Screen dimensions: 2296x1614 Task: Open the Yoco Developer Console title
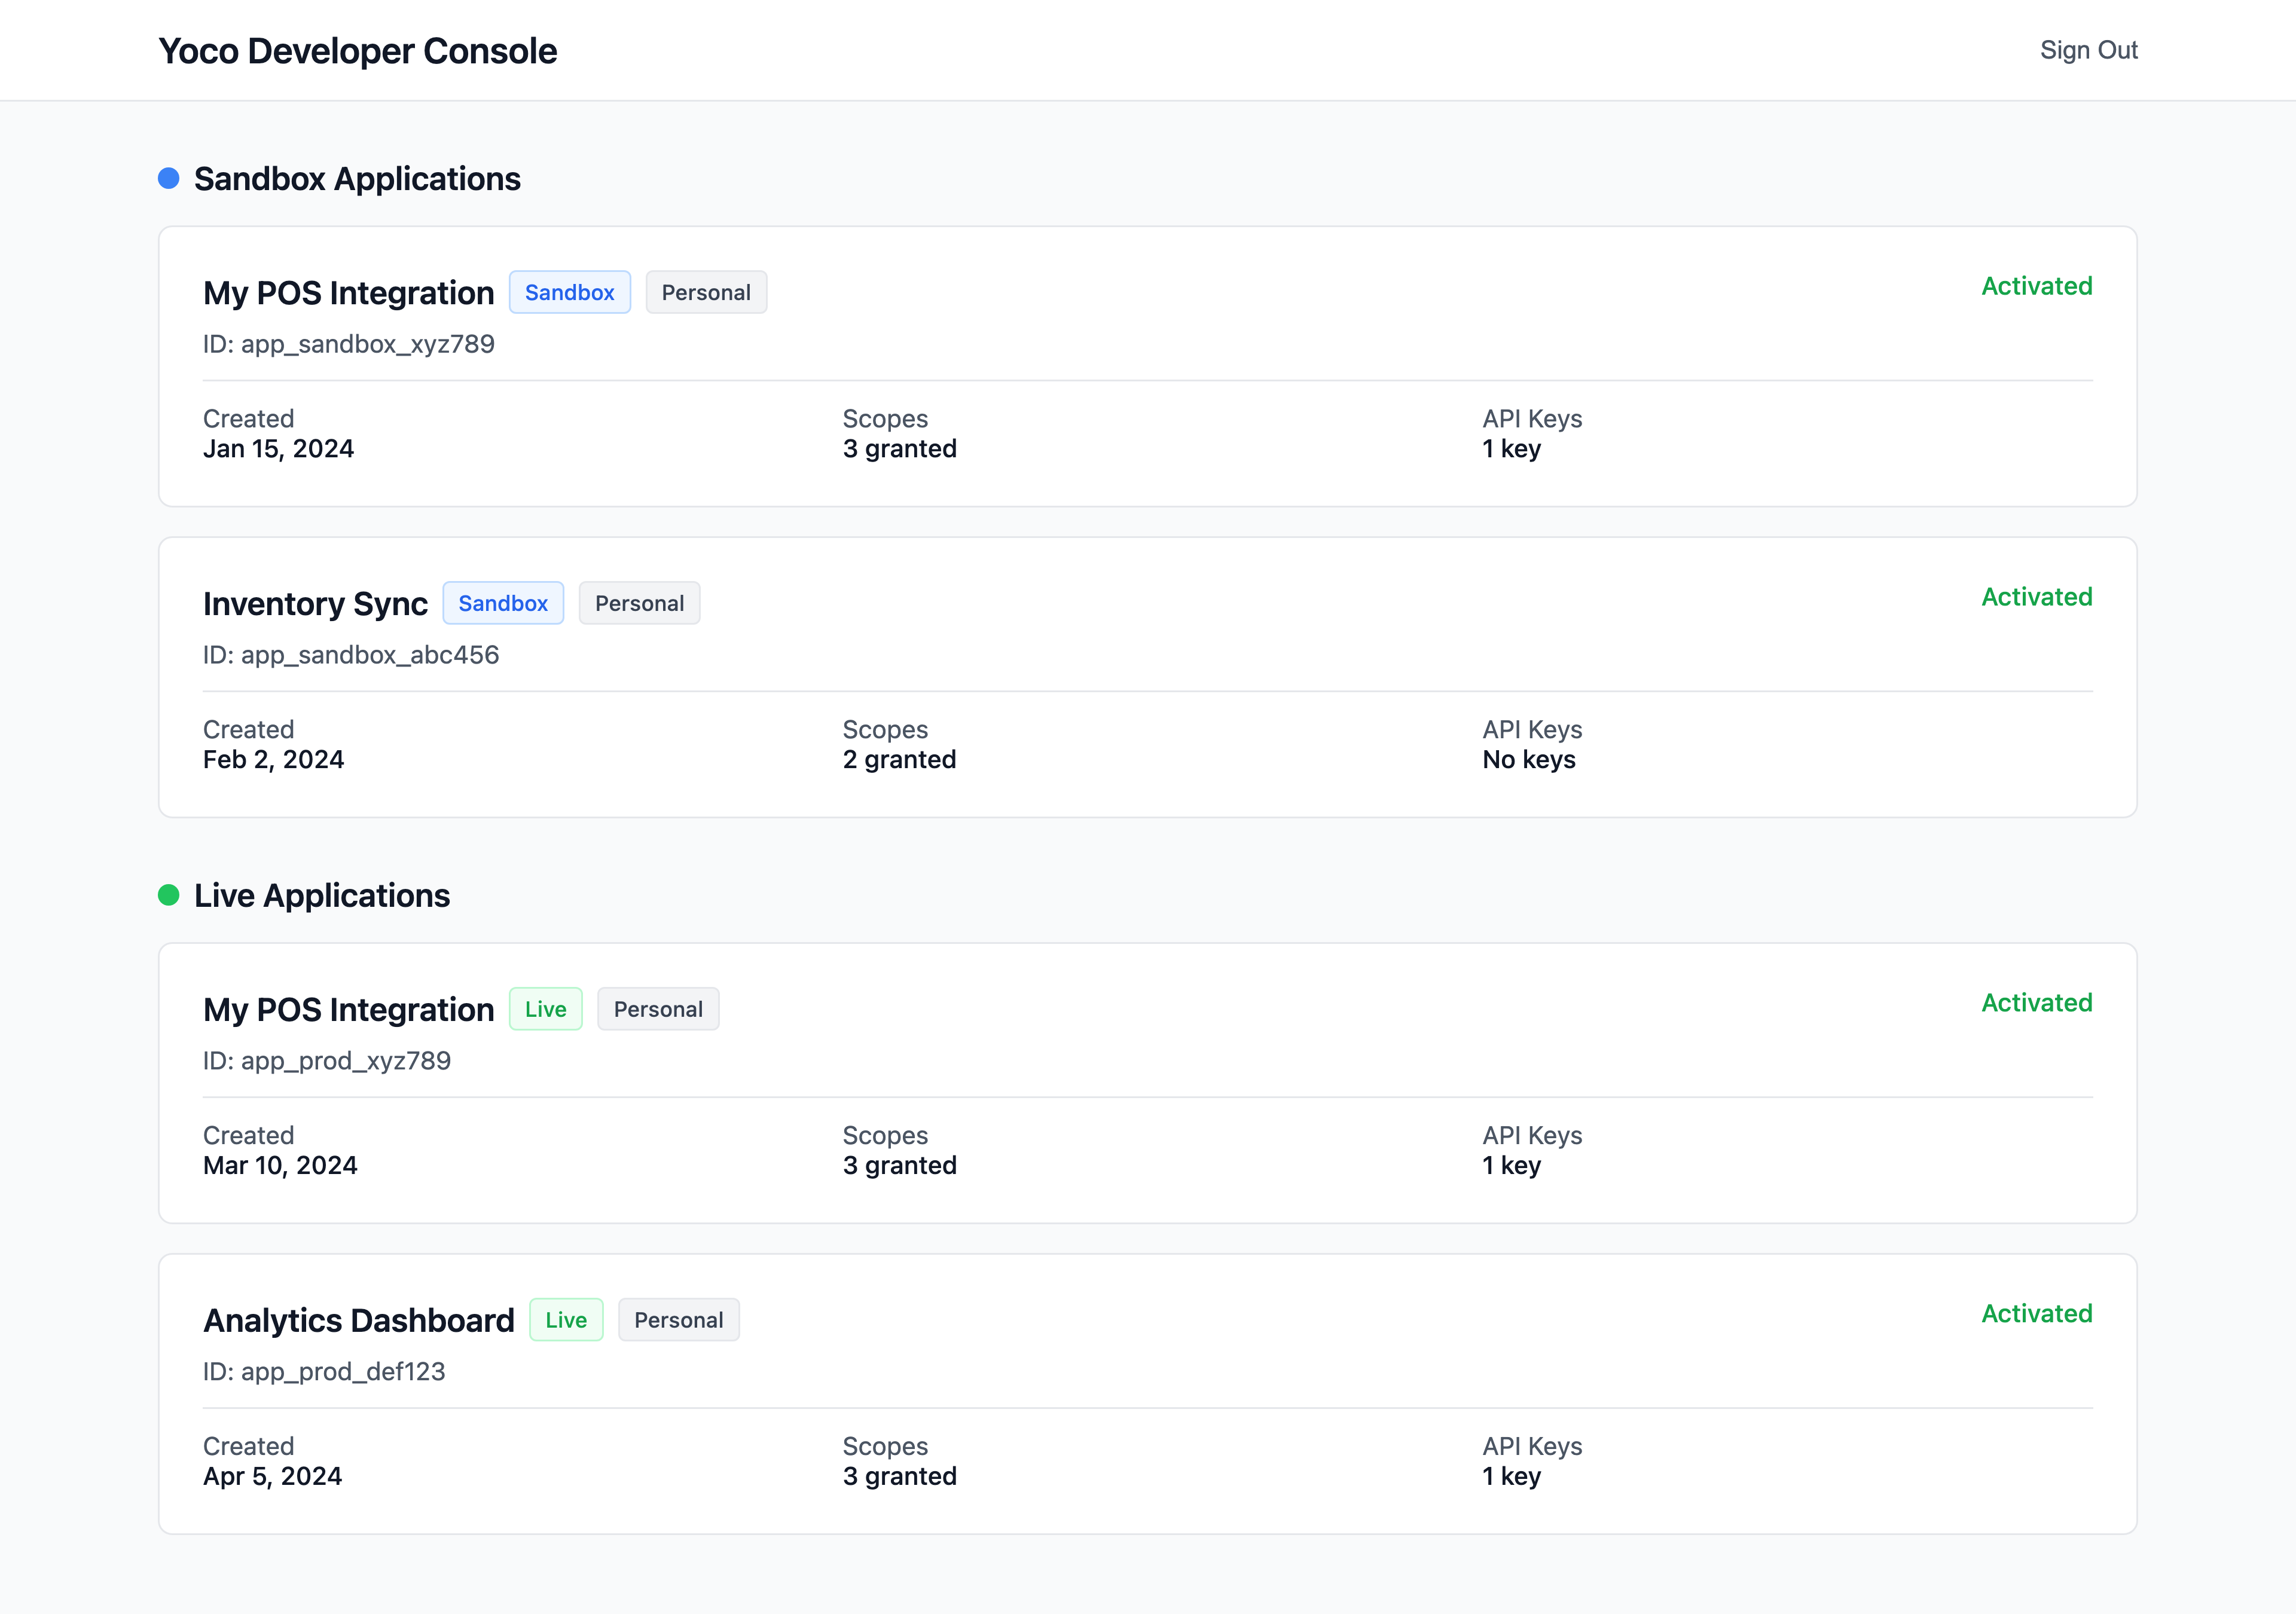(357, 51)
